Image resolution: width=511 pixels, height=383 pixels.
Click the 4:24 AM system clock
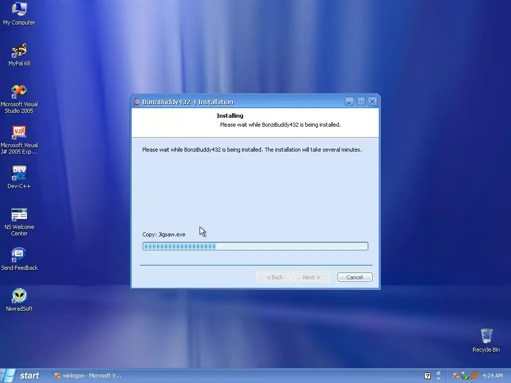pos(493,376)
